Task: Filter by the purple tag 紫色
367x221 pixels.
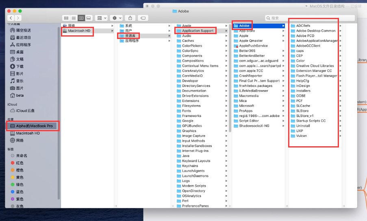Action: coord(17,199)
